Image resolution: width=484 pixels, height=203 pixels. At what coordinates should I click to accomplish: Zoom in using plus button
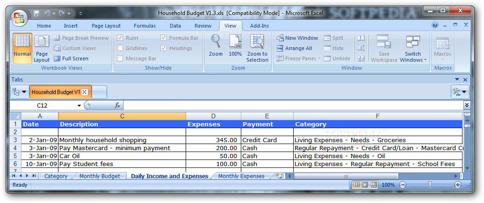pyautogui.click(x=457, y=185)
